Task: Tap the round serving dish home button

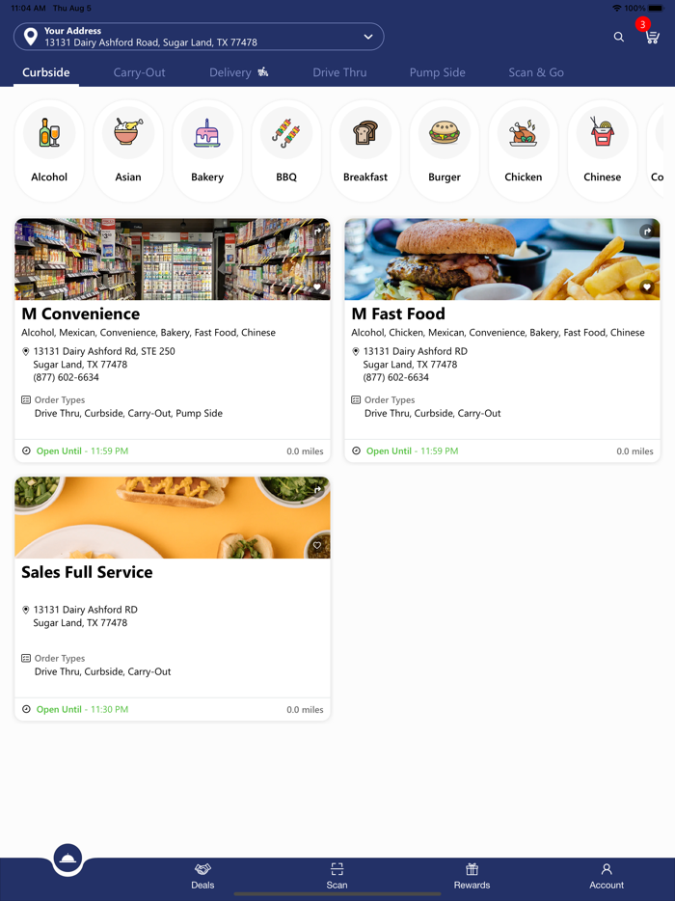Action: click(67, 859)
